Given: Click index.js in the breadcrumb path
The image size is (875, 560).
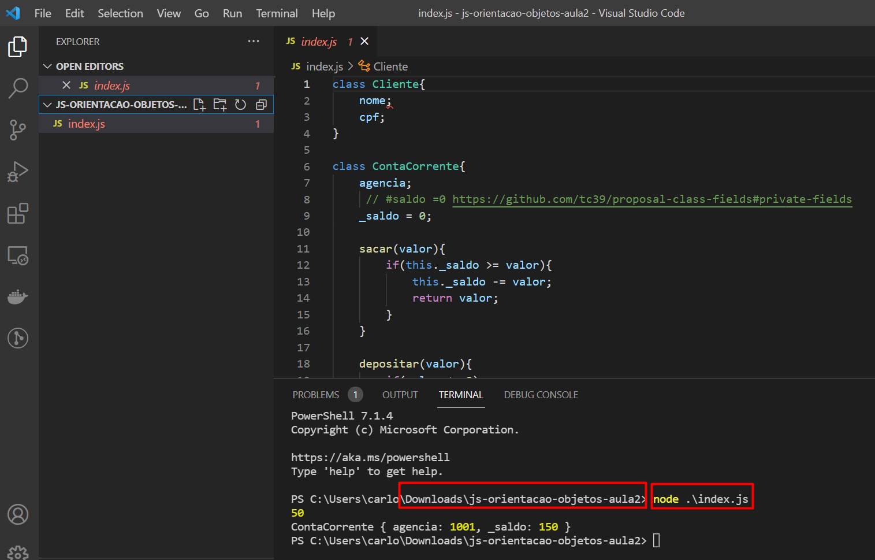Looking at the screenshot, I should [325, 66].
